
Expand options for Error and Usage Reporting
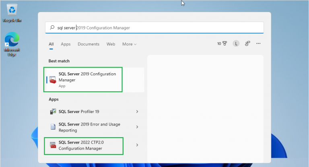coord(137,127)
